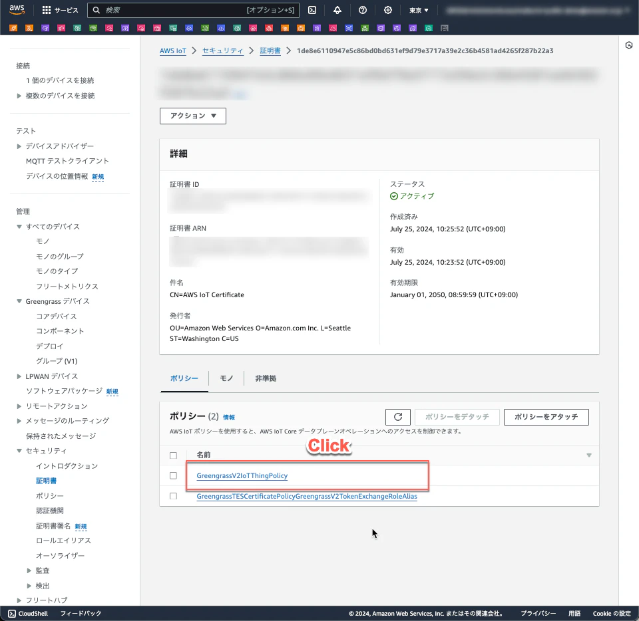Click フィードバック in footer

[81, 613]
